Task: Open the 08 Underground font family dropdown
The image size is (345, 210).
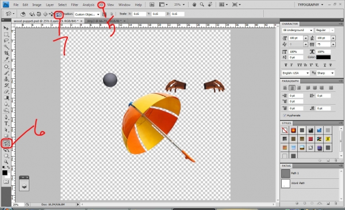Action: tap(311, 30)
